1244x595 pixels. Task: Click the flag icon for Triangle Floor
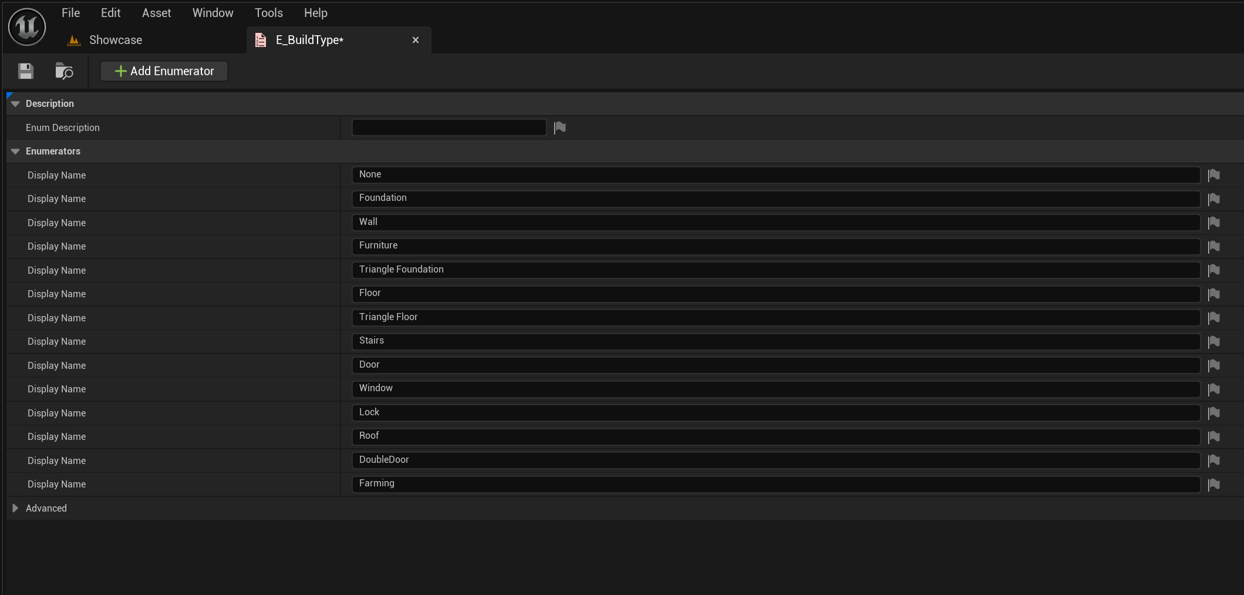pyautogui.click(x=1213, y=318)
